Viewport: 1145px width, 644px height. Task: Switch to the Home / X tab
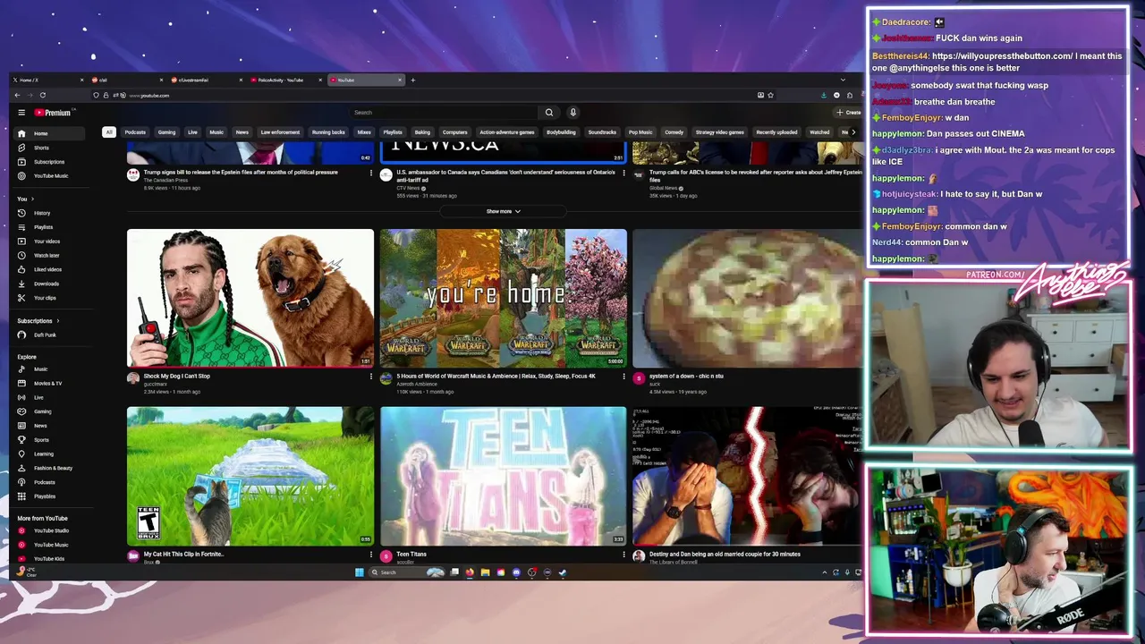click(x=49, y=80)
